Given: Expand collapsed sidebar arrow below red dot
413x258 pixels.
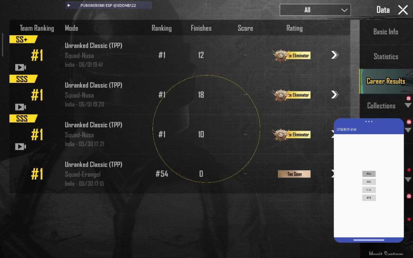Looking at the screenshot, I should (408, 179).
